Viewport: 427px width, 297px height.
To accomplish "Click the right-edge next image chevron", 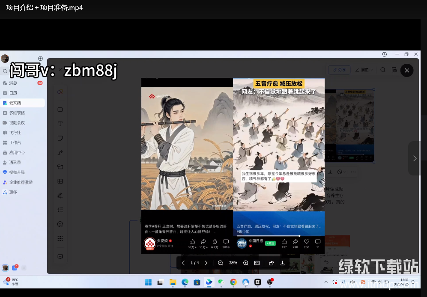I will click(x=414, y=158).
